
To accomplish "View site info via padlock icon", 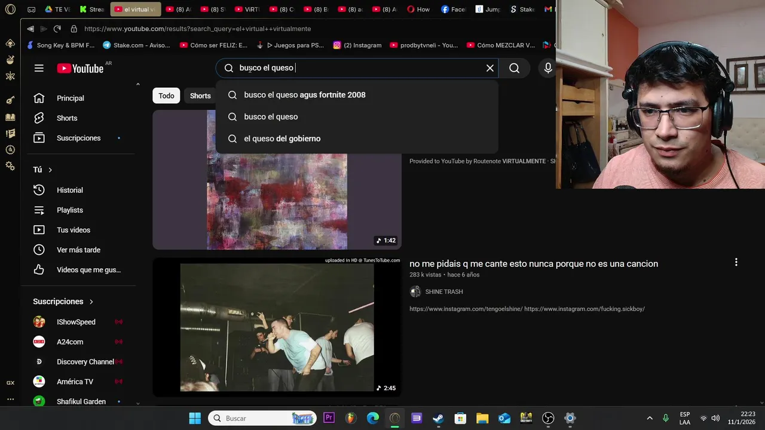I will (74, 29).
